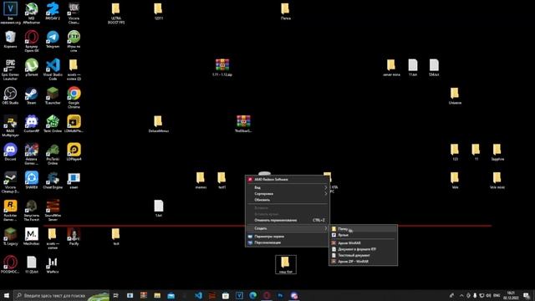Open Microsoft Edge from taskbar

252,295
